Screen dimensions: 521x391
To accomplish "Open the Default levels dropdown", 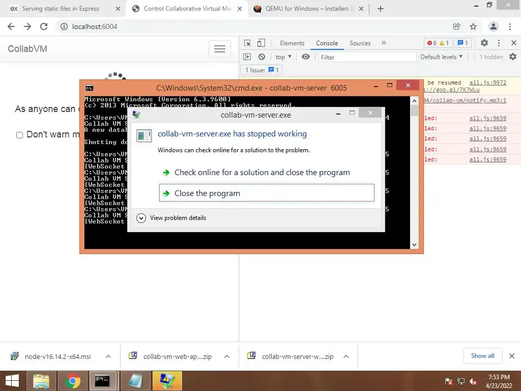I will tap(441, 57).
